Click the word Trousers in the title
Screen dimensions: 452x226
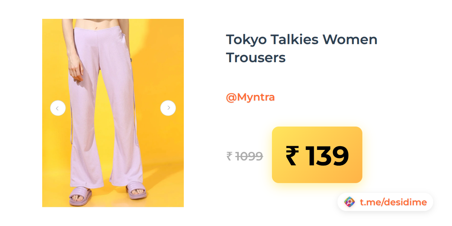click(x=256, y=58)
